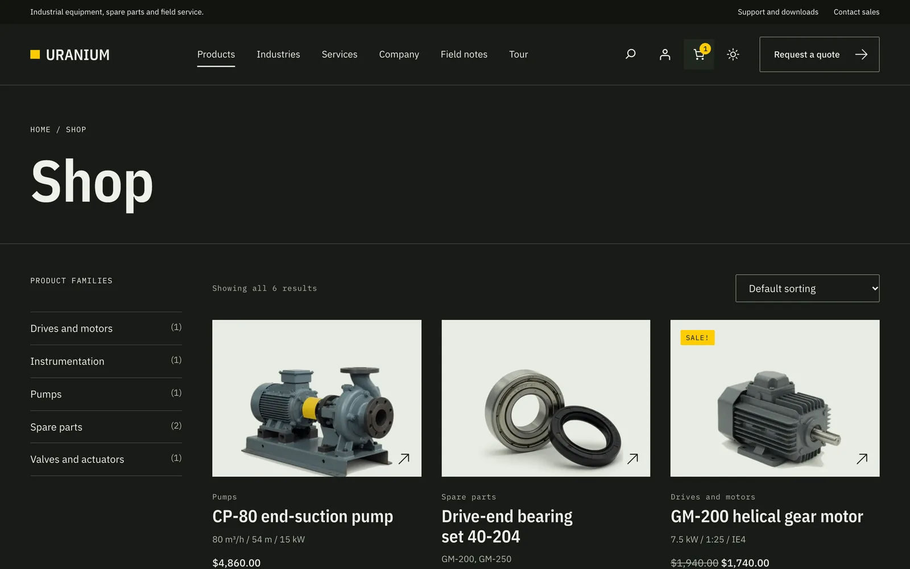Click the arrow icon on bearing set image

click(x=632, y=459)
